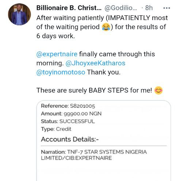
Task: Click the LIMITED/CIB:EXPERTNAIRE text
Action: (x=76, y=158)
